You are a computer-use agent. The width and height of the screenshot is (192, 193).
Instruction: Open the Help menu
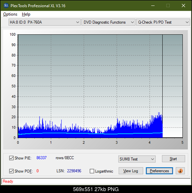click(26, 14)
